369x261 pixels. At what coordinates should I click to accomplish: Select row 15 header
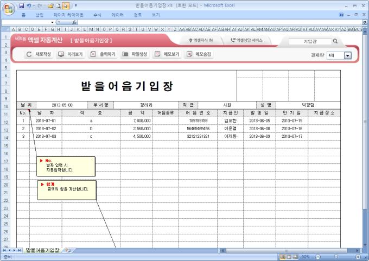(x=5, y=146)
